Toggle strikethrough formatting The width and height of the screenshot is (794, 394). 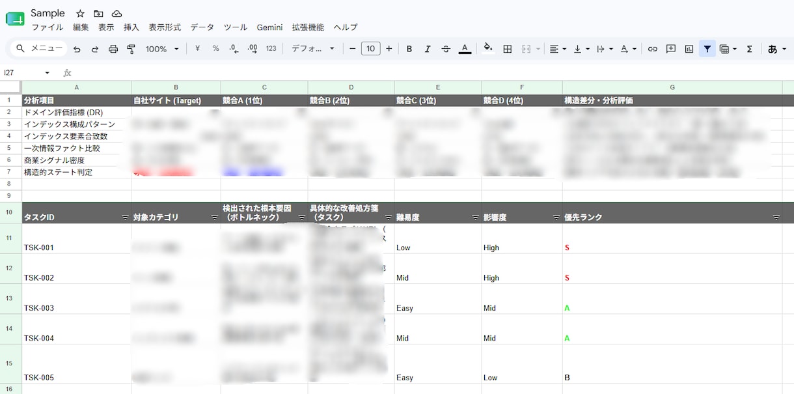pos(446,49)
